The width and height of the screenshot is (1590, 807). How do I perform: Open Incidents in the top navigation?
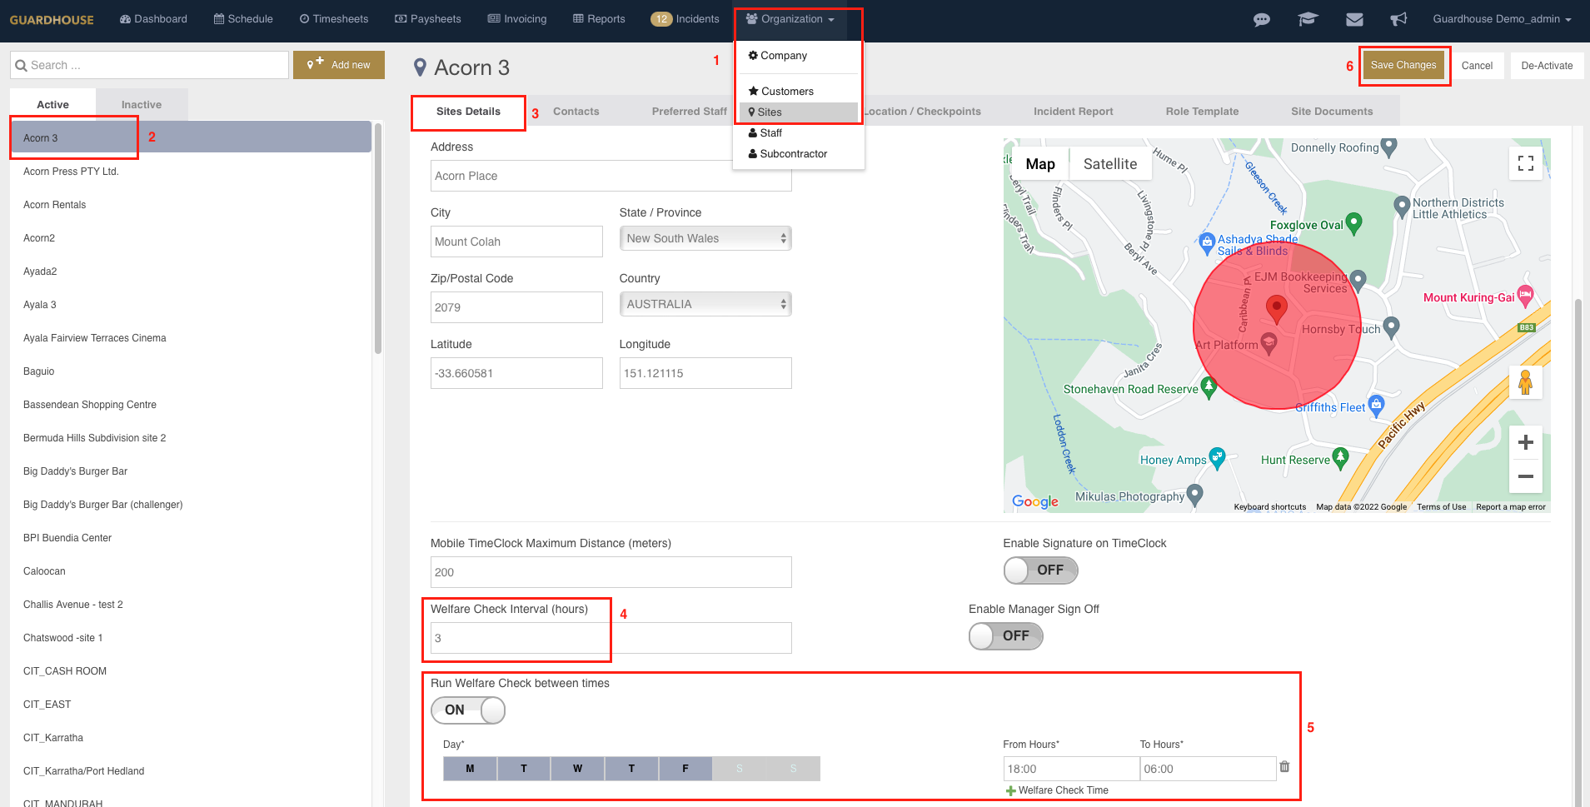pos(685,19)
